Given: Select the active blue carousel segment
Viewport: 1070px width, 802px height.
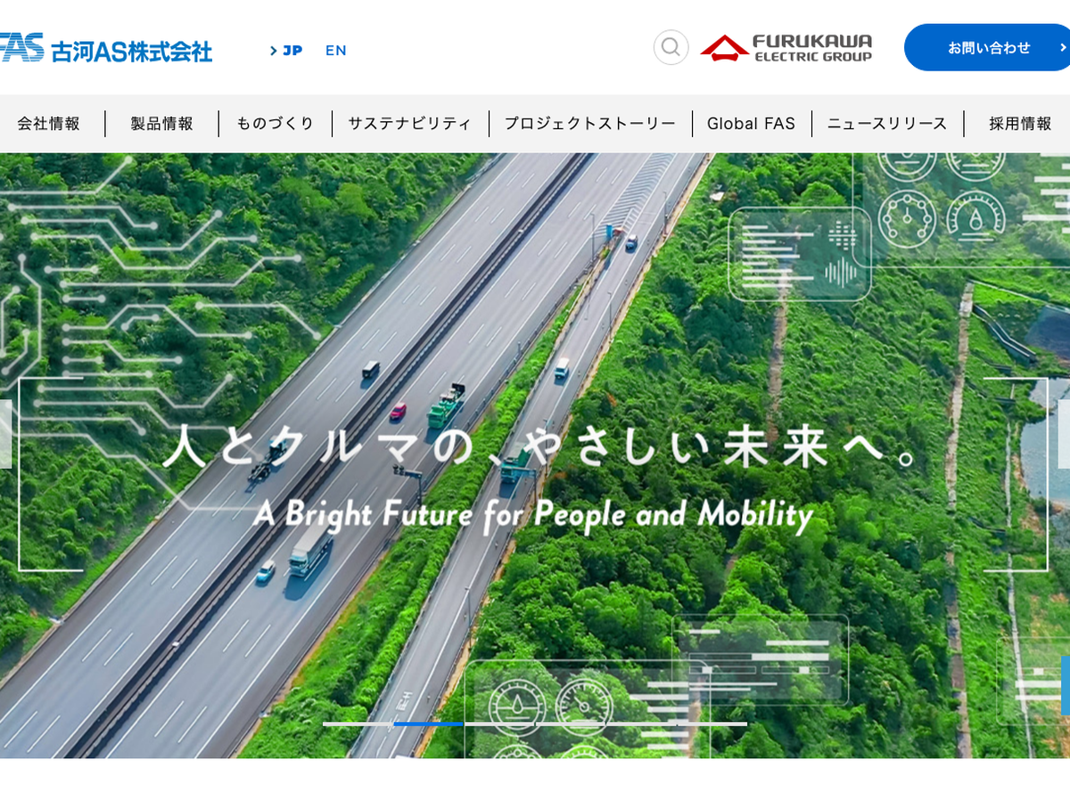Looking at the screenshot, I should pyautogui.click(x=429, y=724).
